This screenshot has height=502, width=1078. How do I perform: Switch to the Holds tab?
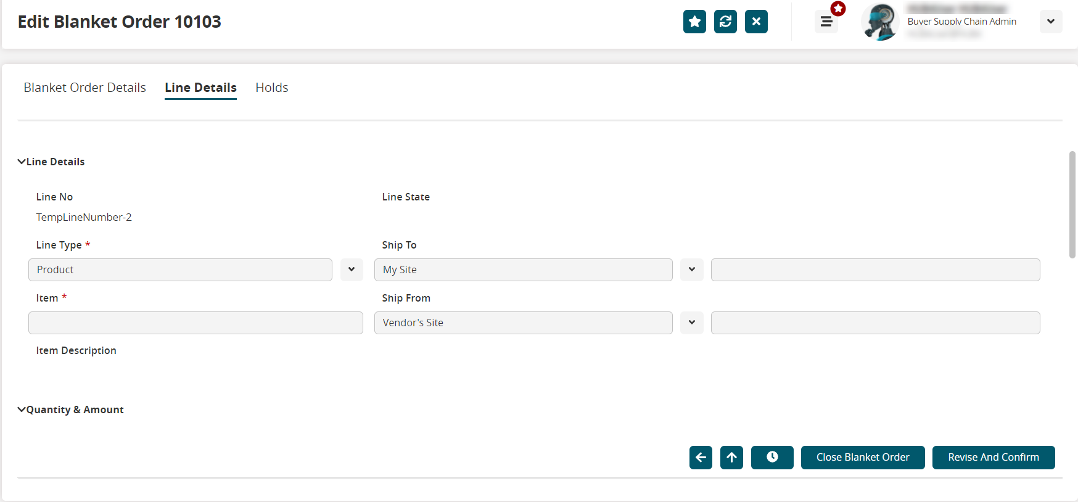(272, 88)
